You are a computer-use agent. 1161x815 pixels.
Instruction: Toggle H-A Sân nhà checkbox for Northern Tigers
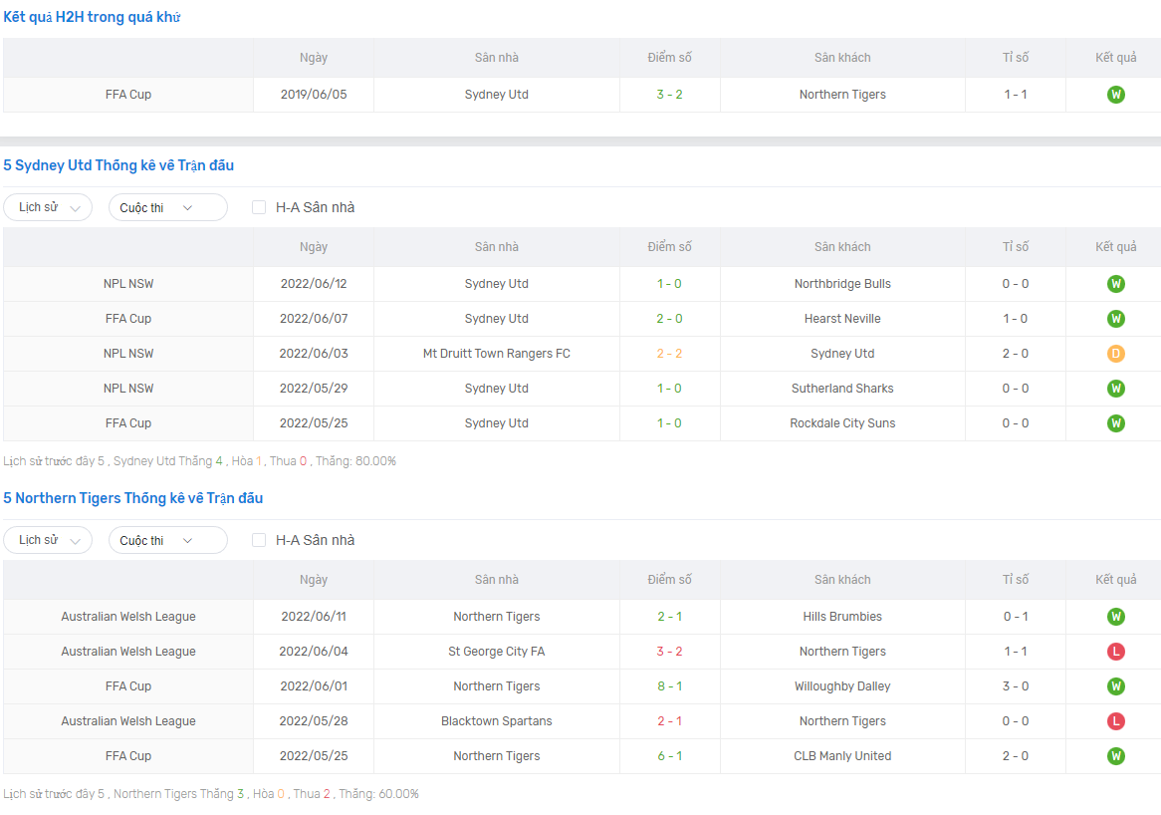[259, 540]
